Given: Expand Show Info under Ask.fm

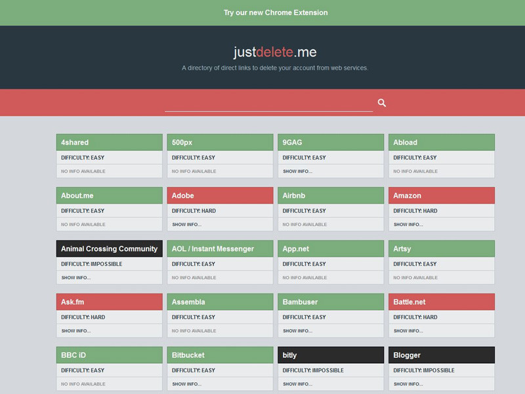Looking at the screenshot, I should pyautogui.click(x=75, y=331).
